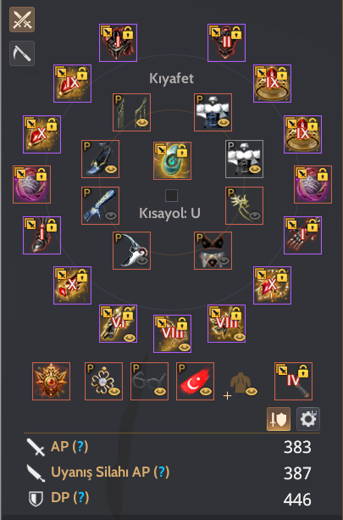Toggle visibility eye on flower earring slot
This screenshot has width=343, height=520.
[x=114, y=392]
